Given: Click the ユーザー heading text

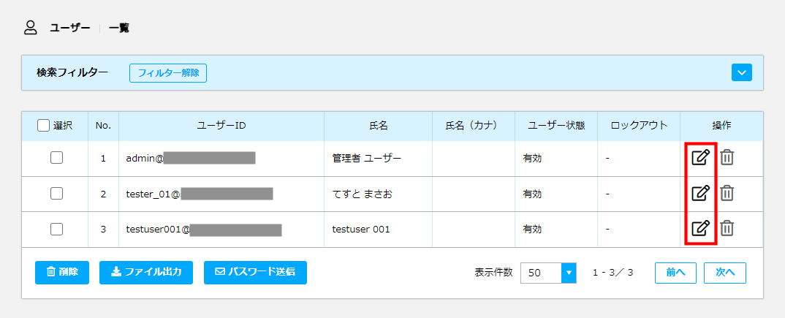Looking at the screenshot, I should pos(70,28).
